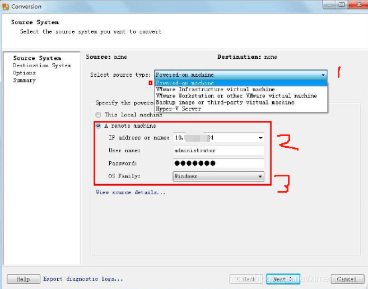This screenshot has height=289, width=368.
Task: Open the OS Family dropdown
Action: pos(218,176)
